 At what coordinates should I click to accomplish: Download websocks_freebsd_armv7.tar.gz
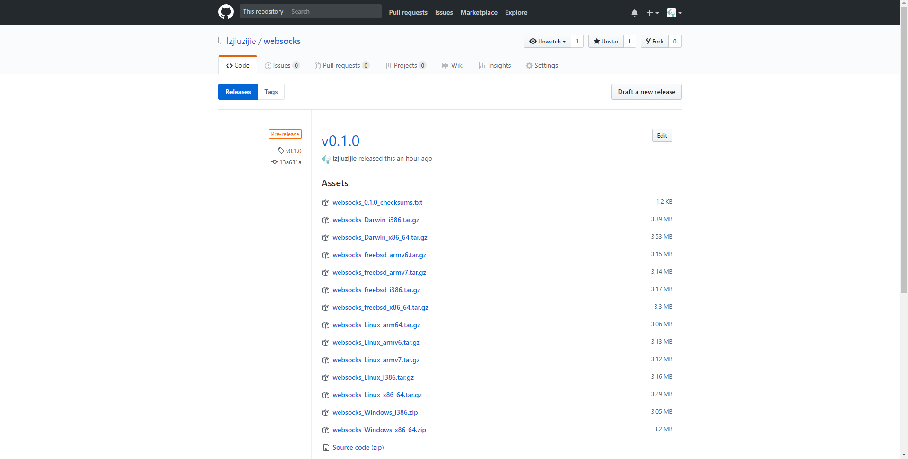[x=379, y=272]
